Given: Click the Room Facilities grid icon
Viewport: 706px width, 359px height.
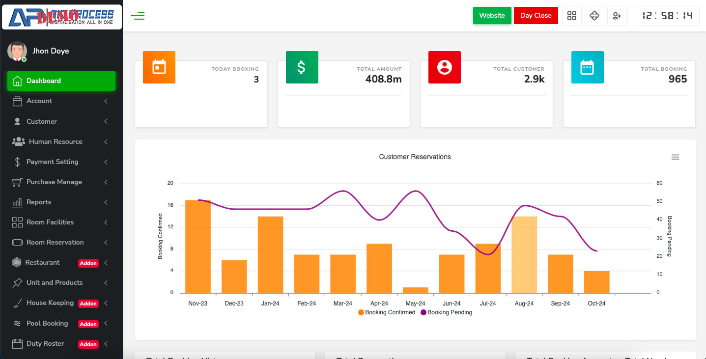Looking at the screenshot, I should pyautogui.click(x=17, y=222).
